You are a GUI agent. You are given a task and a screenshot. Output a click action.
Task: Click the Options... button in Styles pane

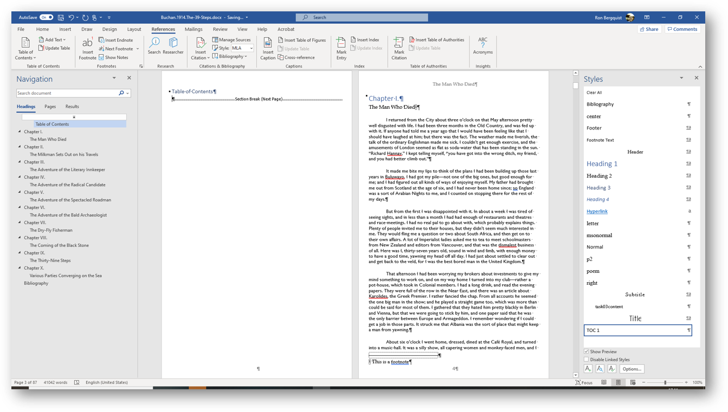(632, 369)
